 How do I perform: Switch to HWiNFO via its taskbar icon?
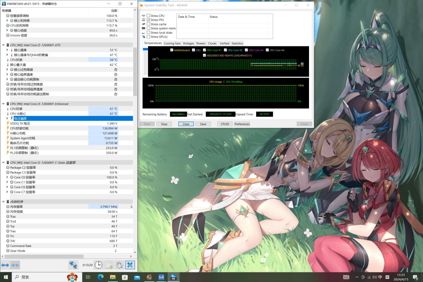(173, 277)
